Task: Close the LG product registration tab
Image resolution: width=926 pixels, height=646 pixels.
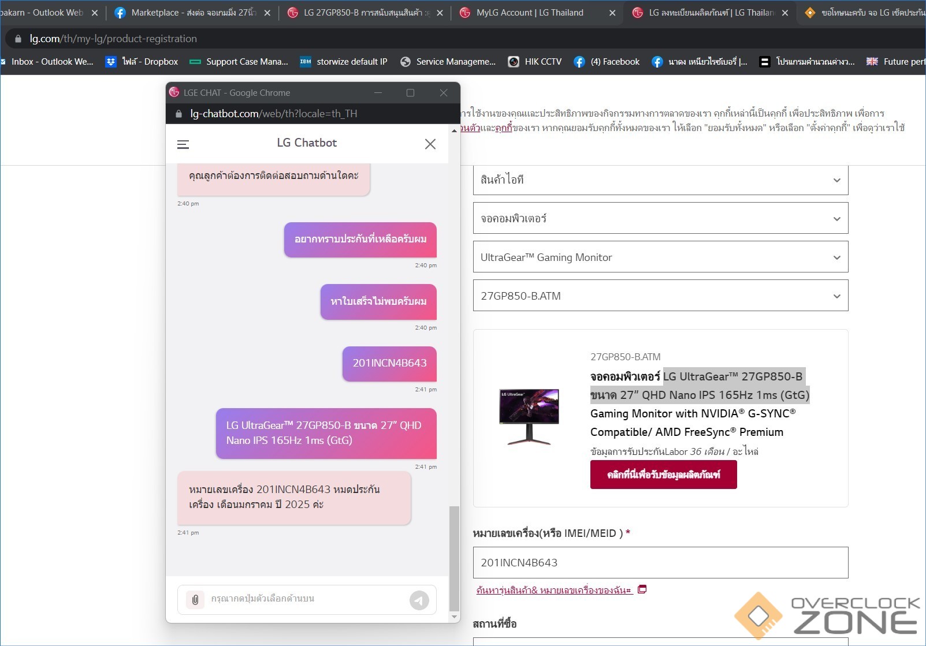Action: point(785,13)
